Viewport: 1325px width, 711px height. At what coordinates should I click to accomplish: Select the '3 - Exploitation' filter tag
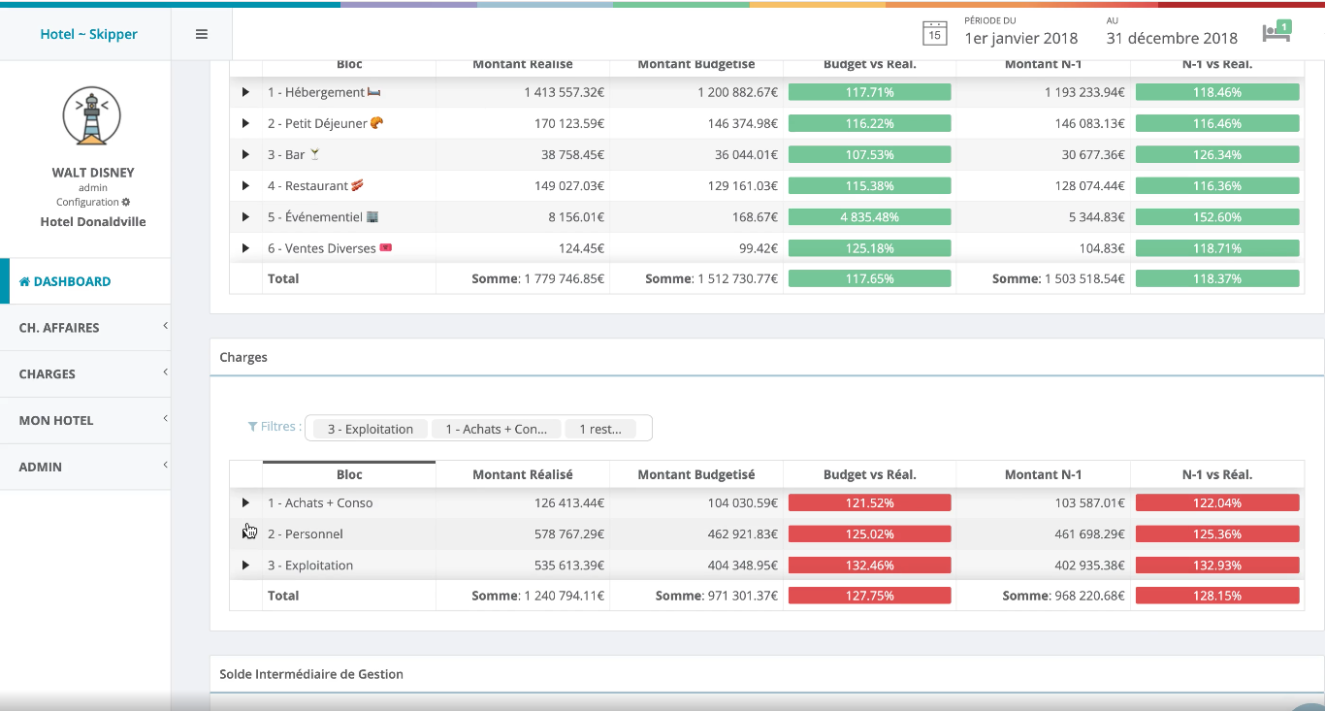[371, 429]
